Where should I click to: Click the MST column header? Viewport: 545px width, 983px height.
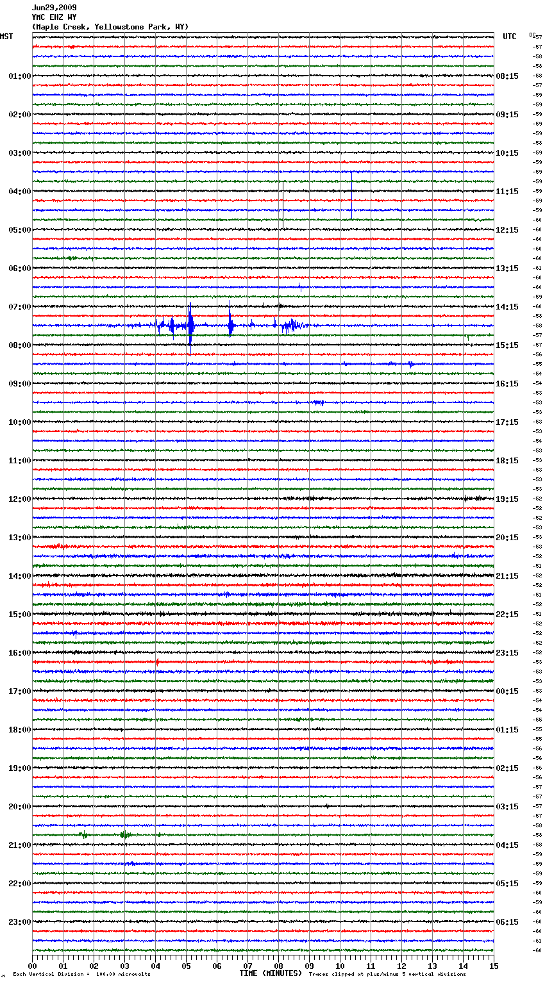point(6,37)
